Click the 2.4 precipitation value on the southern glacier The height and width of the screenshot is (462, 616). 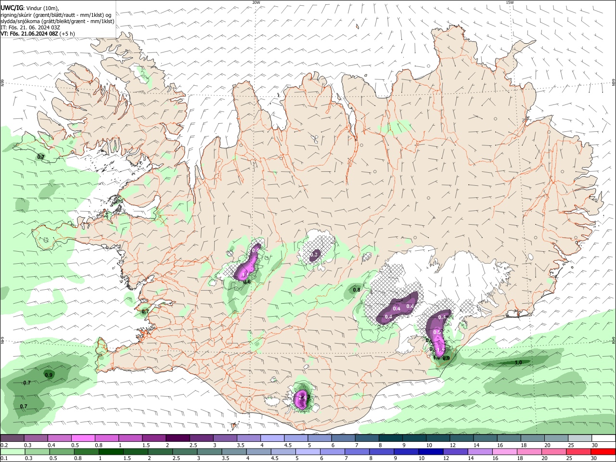click(x=302, y=398)
